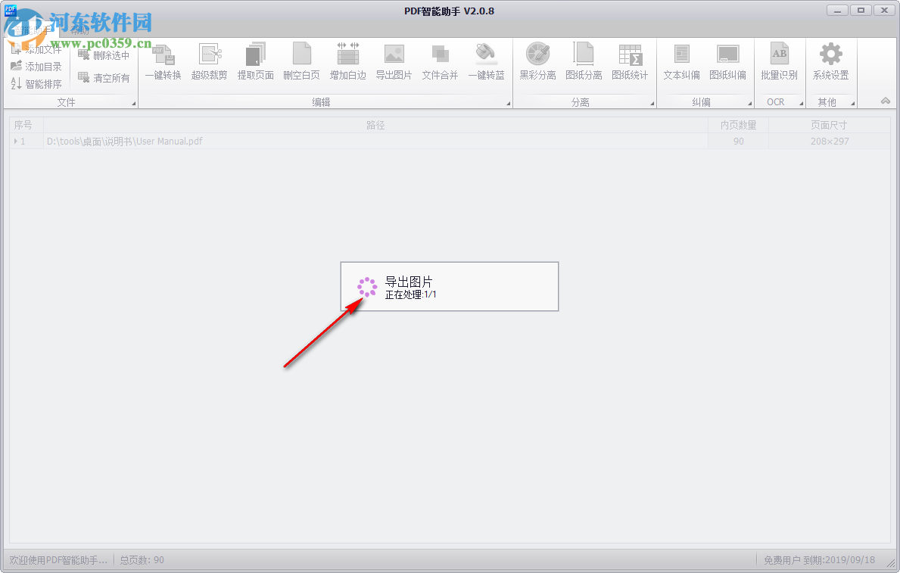Expand the 文件 group dialog launcher

(x=134, y=104)
